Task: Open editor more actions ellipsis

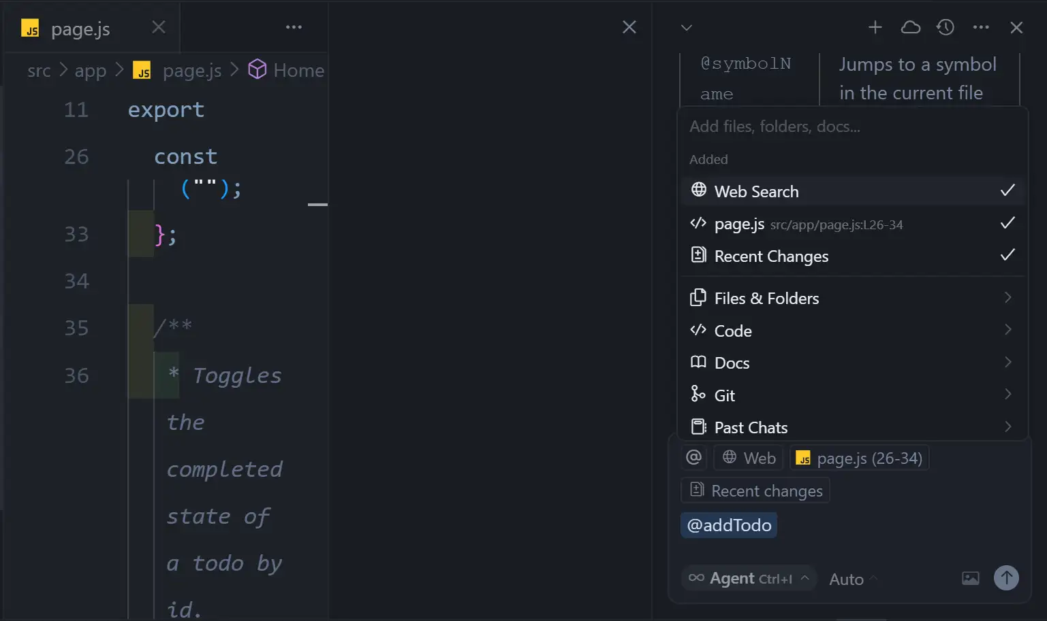Action: click(294, 27)
